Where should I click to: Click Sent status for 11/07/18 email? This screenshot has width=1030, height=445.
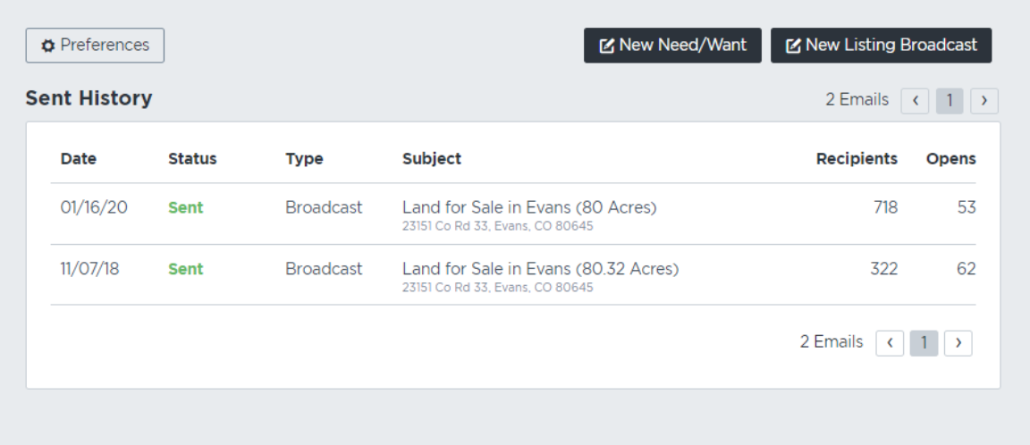(186, 269)
